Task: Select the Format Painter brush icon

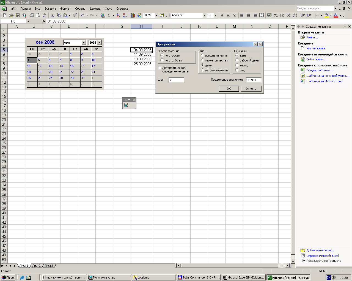Action: coord(75,15)
